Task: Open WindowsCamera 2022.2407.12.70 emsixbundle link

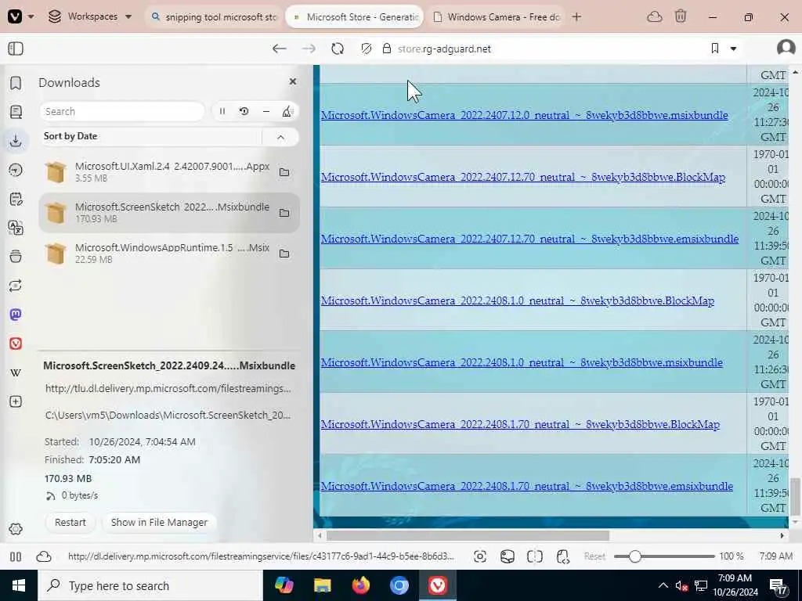Action: pyautogui.click(x=529, y=239)
